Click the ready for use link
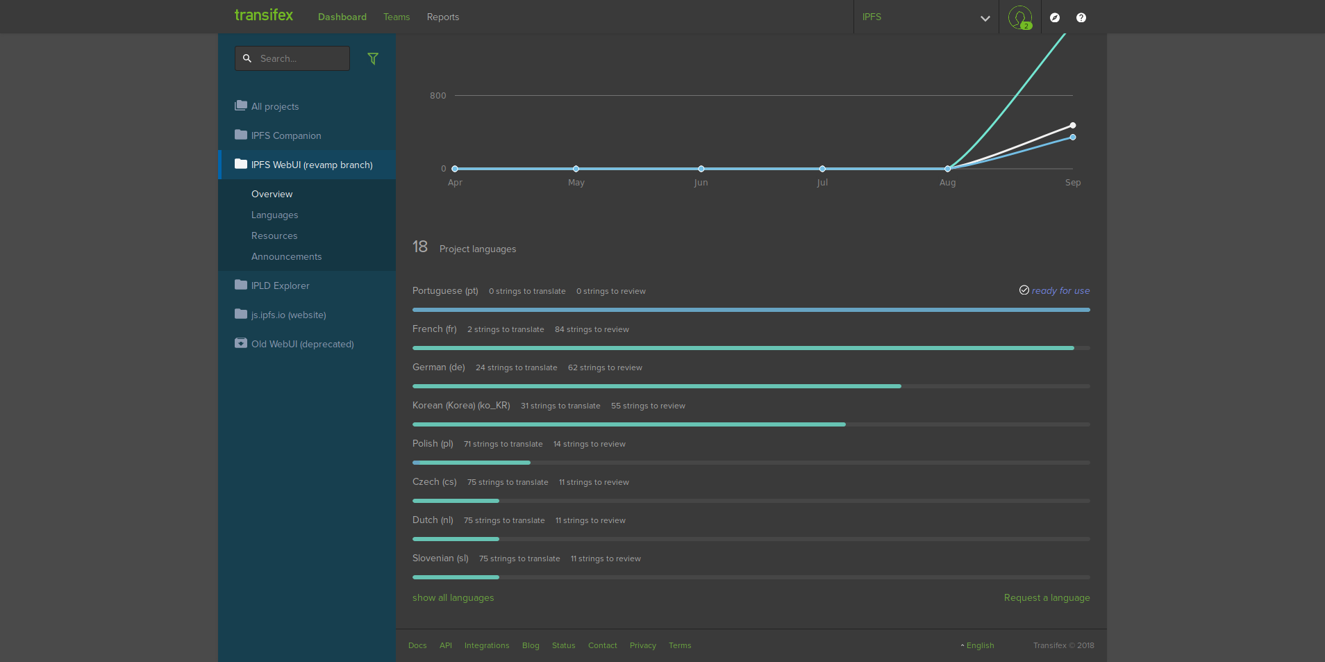This screenshot has height=662, width=1325. click(1061, 290)
